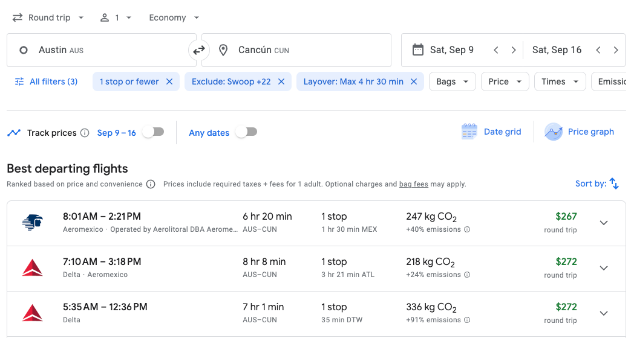631x338 pixels.
Task: Go to next departure date after Sep 9
Action: [x=514, y=50]
